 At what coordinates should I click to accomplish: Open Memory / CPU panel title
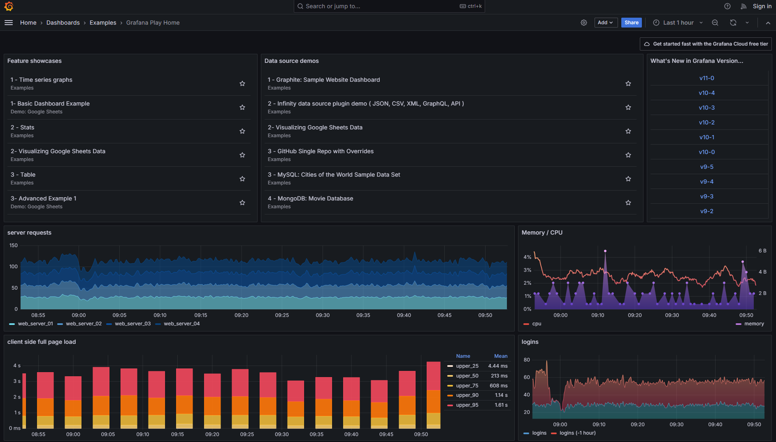[542, 233]
